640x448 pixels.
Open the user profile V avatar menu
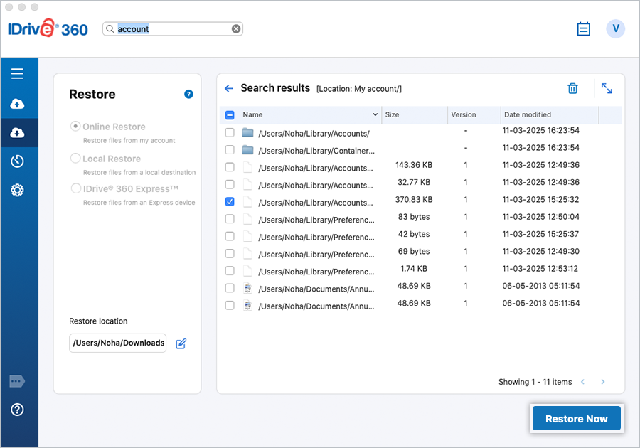pos(615,29)
